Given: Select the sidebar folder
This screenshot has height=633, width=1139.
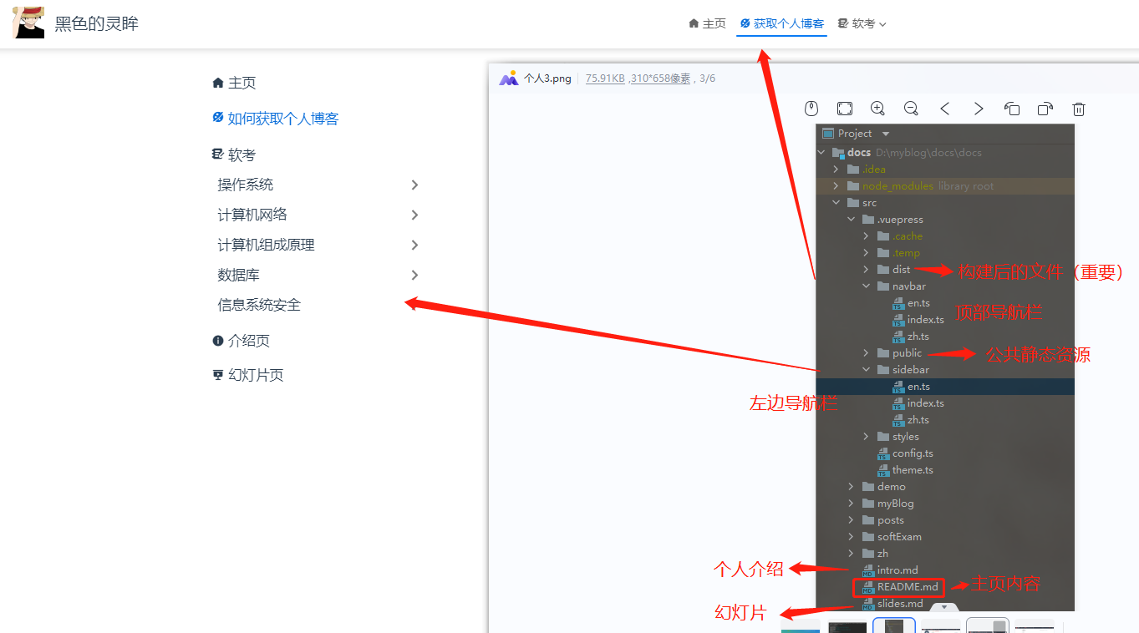Looking at the screenshot, I should coord(903,370).
